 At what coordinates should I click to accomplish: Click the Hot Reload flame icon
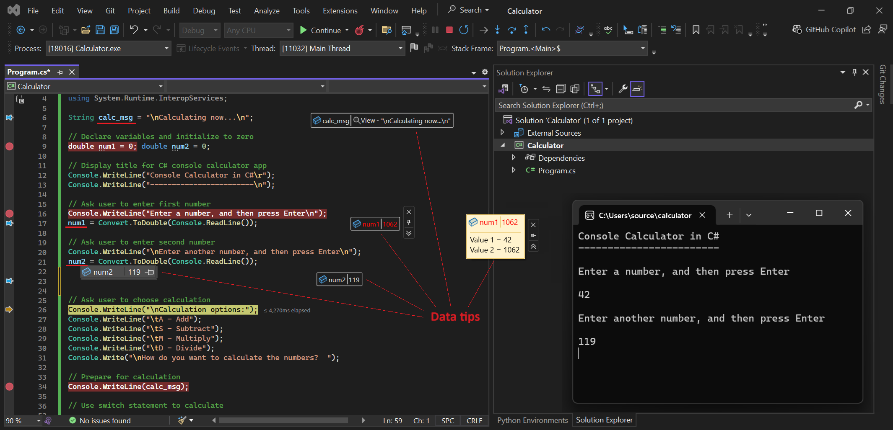point(361,30)
